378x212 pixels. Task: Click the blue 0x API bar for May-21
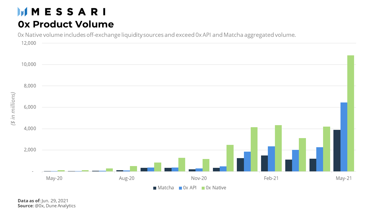[x=344, y=137]
